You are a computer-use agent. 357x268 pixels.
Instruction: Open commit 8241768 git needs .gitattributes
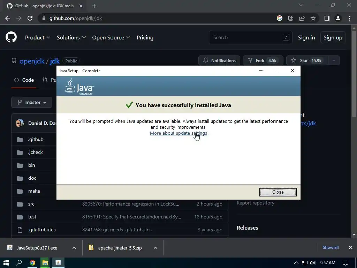pyautogui.click(x=117, y=230)
